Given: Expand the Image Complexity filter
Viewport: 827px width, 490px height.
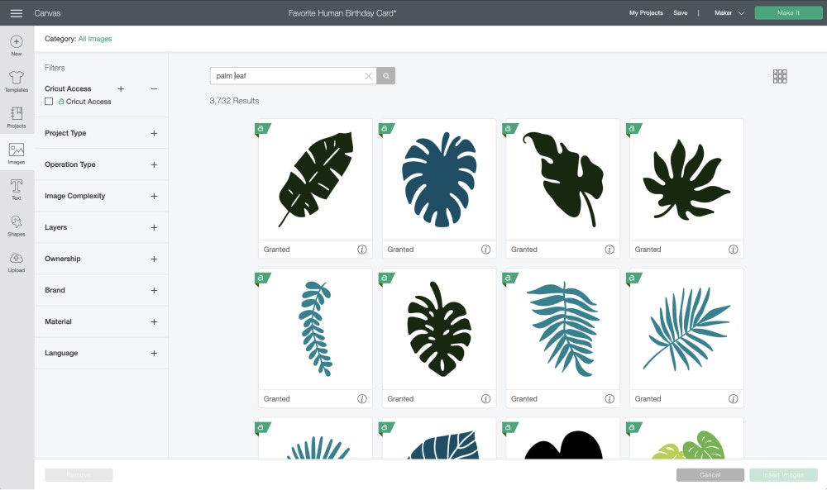Looking at the screenshot, I should (x=154, y=196).
